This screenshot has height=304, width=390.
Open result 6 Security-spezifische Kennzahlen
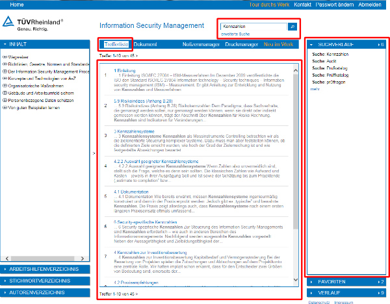(145, 222)
